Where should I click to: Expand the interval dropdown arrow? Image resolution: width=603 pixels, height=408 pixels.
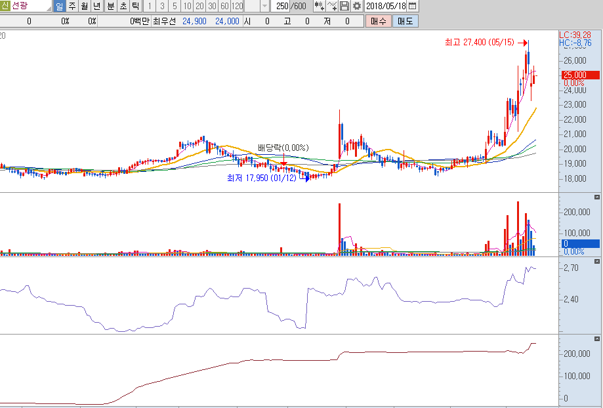coord(264,6)
